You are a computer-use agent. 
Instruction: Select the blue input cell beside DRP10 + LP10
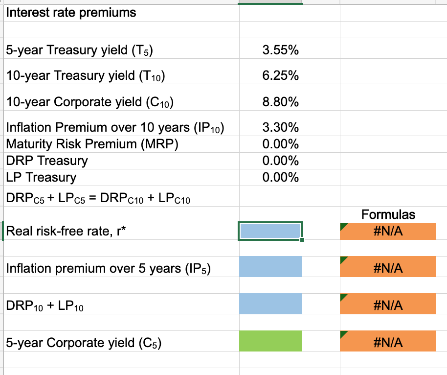pos(270,304)
